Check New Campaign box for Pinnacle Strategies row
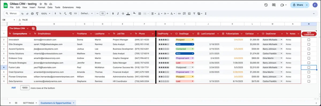The width and height of the screenshot is (321, 106). (309, 63)
